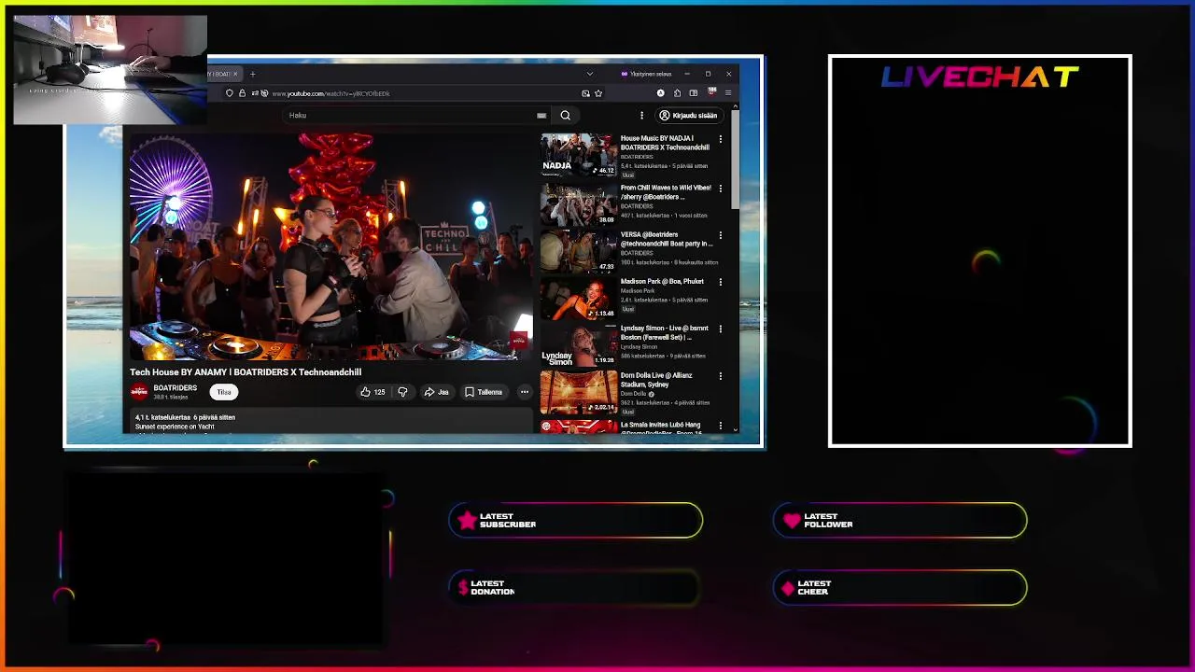The width and height of the screenshot is (1195, 672).
Task: Open the Firefox hamburger menu
Action: click(727, 93)
